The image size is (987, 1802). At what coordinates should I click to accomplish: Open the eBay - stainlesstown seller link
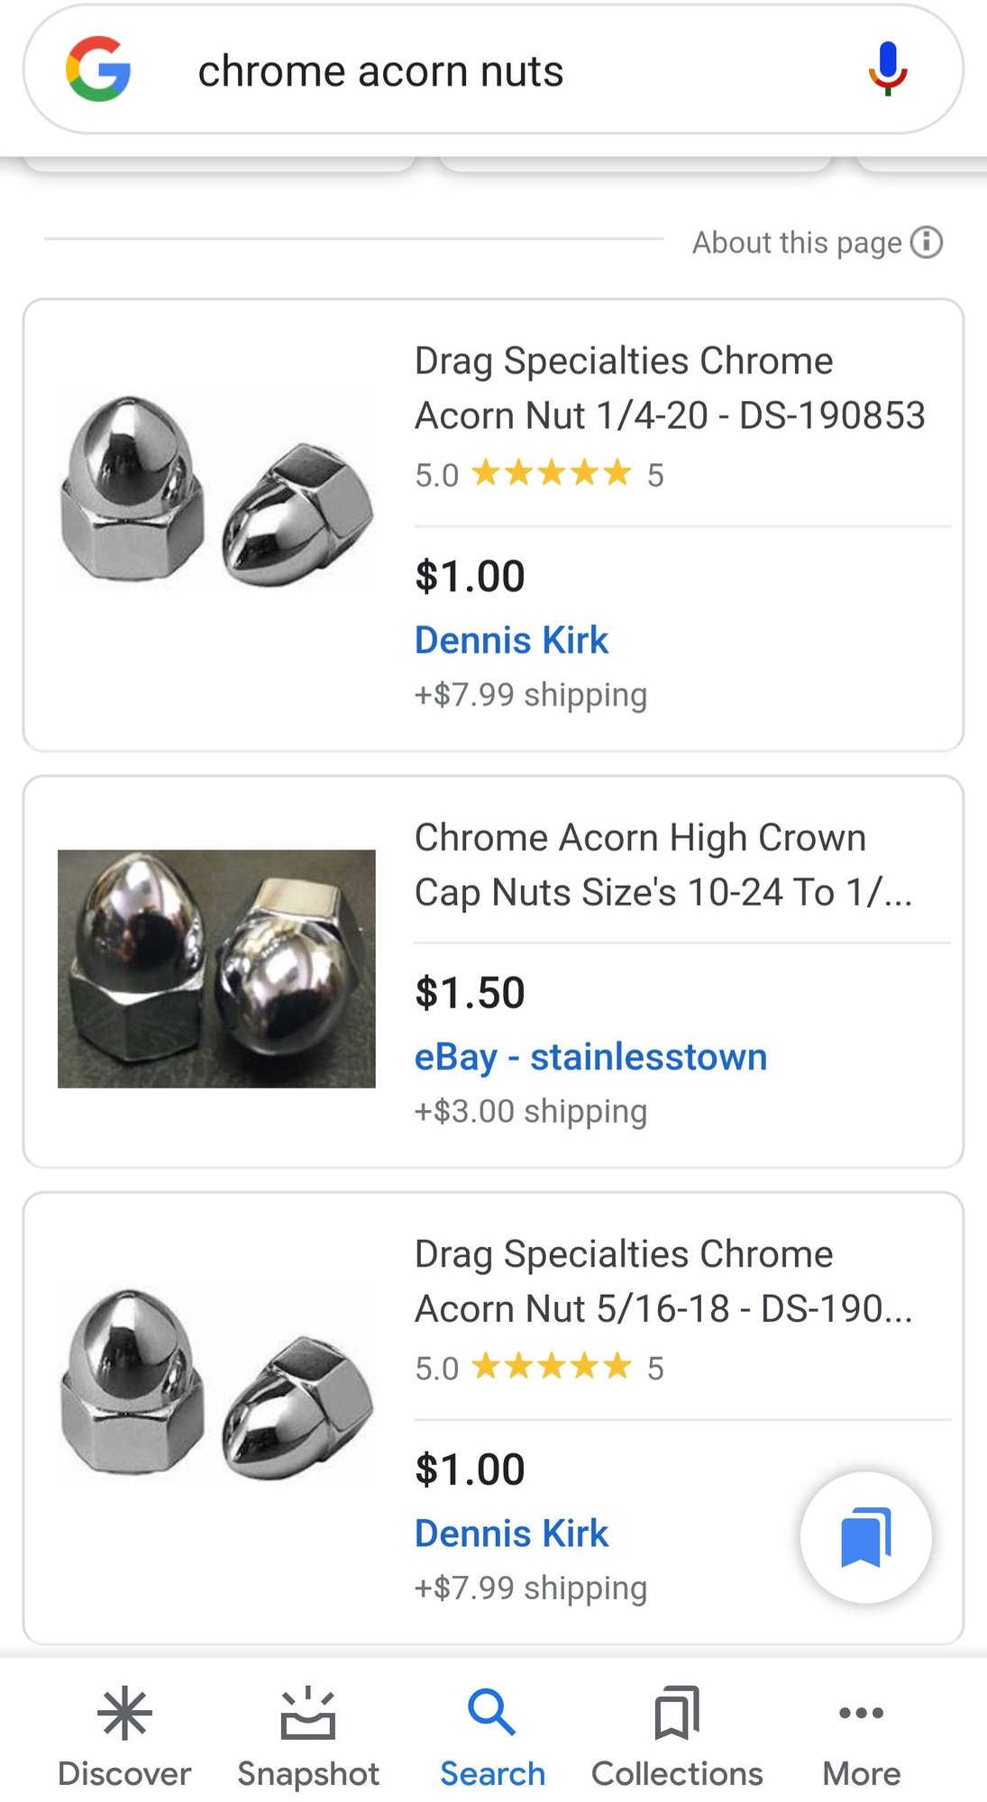(x=590, y=1057)
